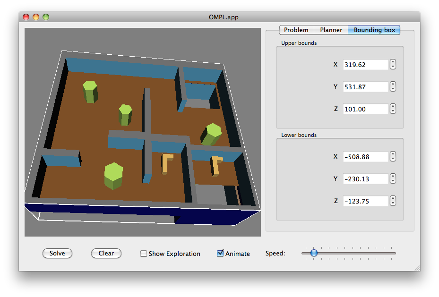Click the window's bottom-right resize grip
439x297 pixels.
(417, 268)
